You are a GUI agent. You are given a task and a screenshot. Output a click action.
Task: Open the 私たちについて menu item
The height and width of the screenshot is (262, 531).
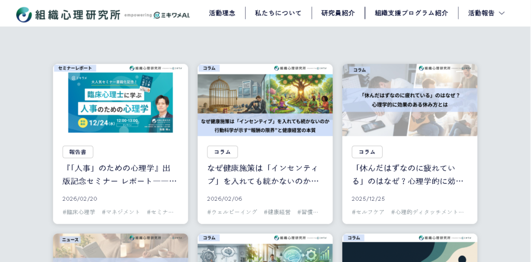coord(278,13)
